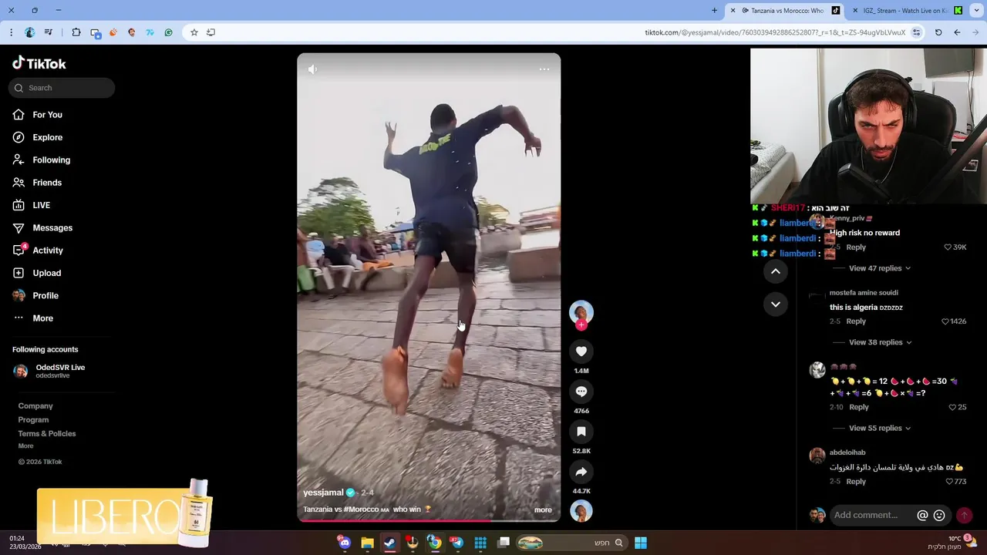Screen dimensions: 987x555
Task: Open the Following feed
Action: pyautogui.click(x=51, y=160)
